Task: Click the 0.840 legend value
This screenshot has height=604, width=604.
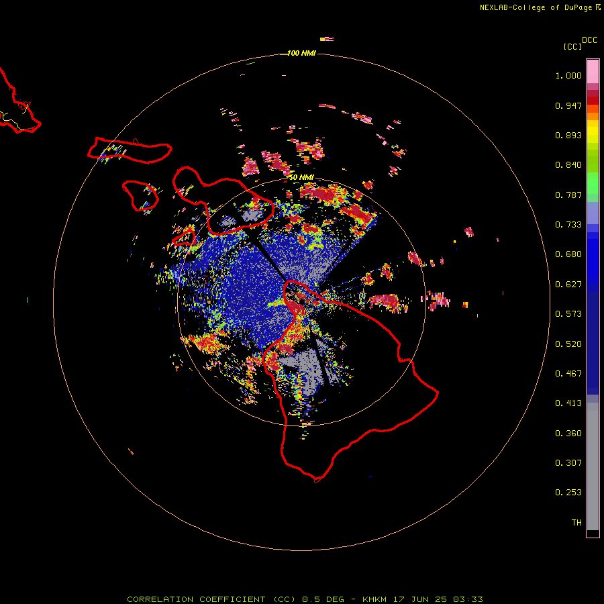Action: tap(568, 165)
